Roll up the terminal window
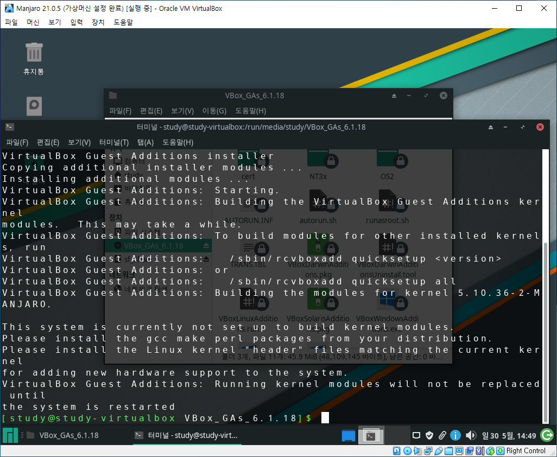 [491, 127]
